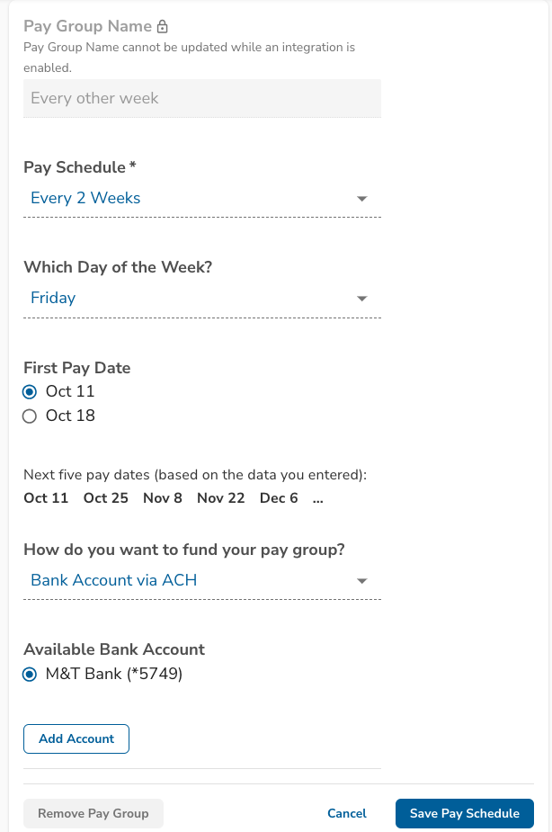Click the Nov 22 pay date
This screenshot has height=832, width=552.
(x=220, y=497)
